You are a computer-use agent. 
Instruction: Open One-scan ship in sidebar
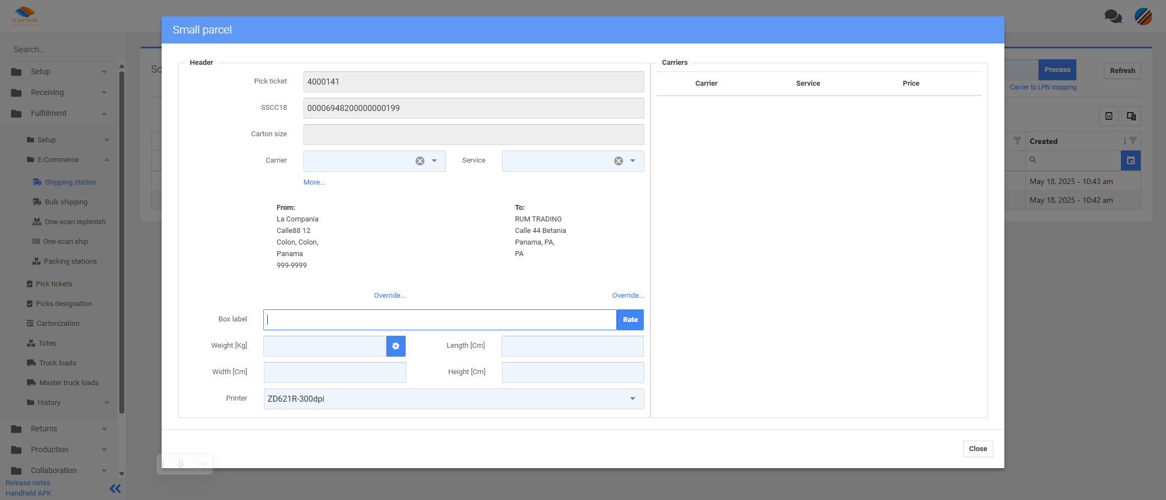tap(65, 241)
